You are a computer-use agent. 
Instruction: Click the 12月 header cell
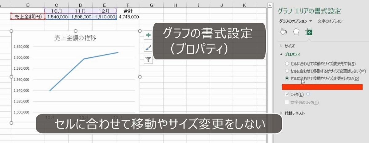coord(104,11)
